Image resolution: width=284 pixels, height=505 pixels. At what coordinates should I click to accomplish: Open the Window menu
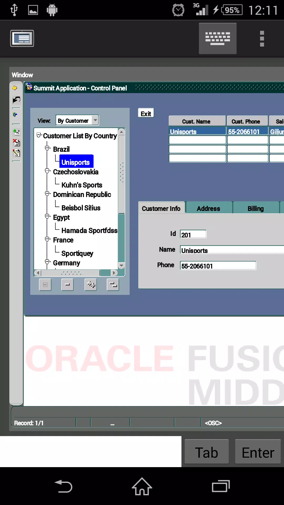click(x=22, y=75)
